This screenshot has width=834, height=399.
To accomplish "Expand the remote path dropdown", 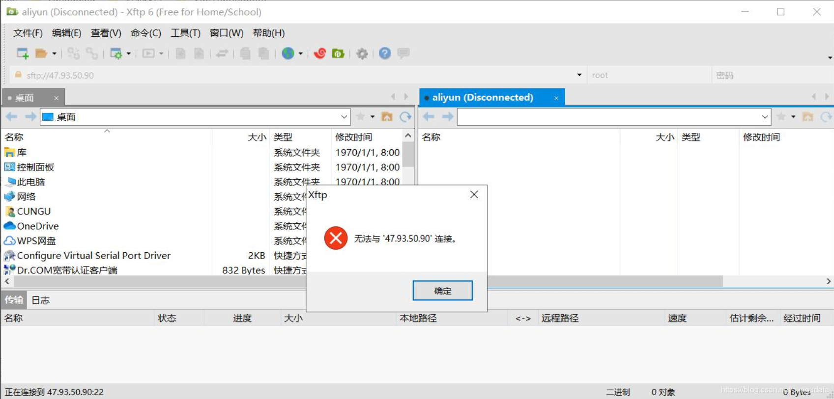I will [x=765, y=117].
